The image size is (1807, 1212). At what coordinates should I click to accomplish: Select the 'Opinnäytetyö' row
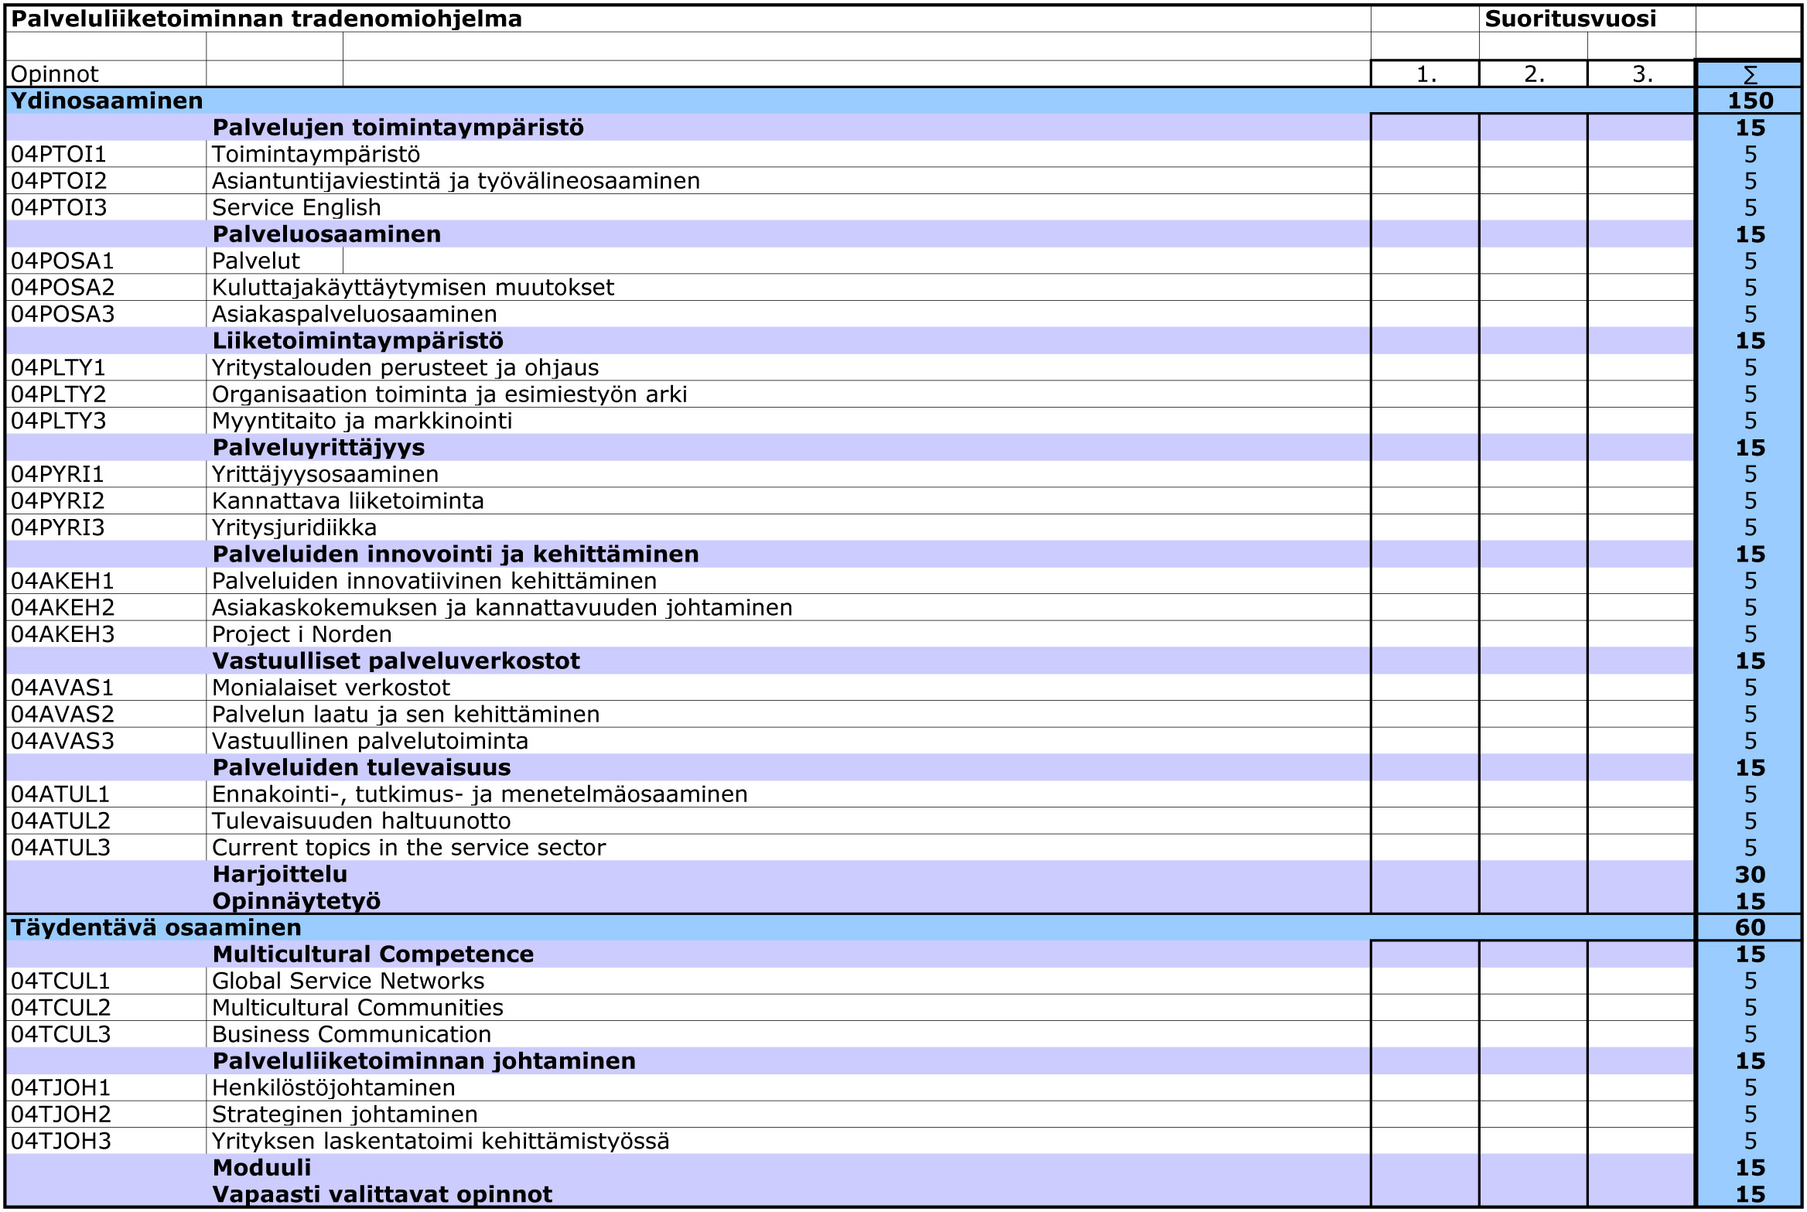coord(851,901)
